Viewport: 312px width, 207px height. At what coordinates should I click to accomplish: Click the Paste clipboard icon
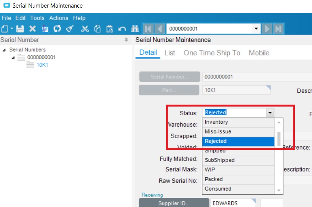coord(110,29)
